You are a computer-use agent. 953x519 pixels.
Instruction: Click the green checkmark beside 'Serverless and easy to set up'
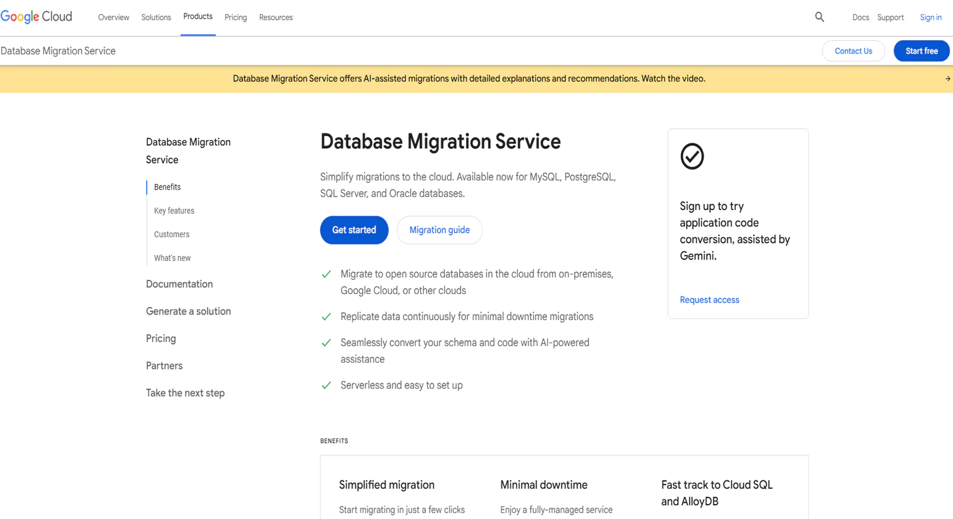point(326,385)
